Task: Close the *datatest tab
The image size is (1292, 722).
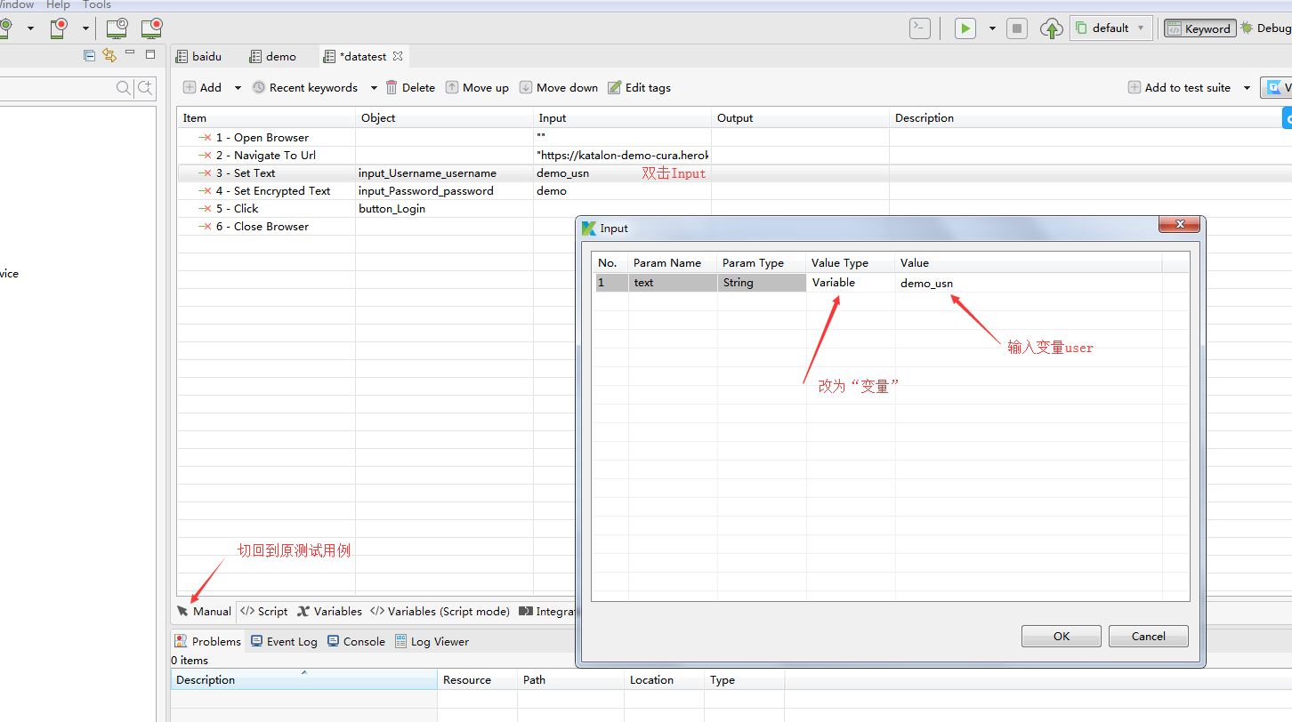Action: [398, 56]
